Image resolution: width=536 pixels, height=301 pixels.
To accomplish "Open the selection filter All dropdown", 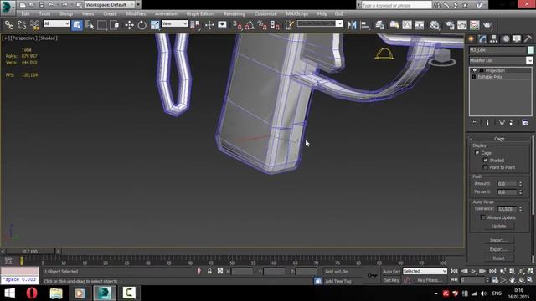I will 57,23.
